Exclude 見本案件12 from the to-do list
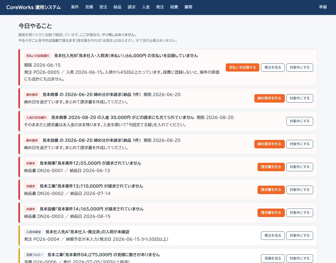Image resolution: width=336 pixels, height=263 pixels. [300, 167]
